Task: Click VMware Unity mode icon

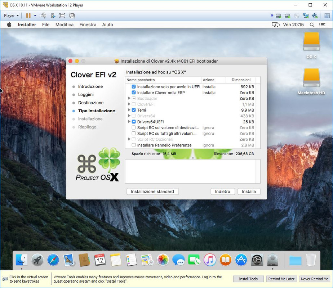Action: (72, 15)
